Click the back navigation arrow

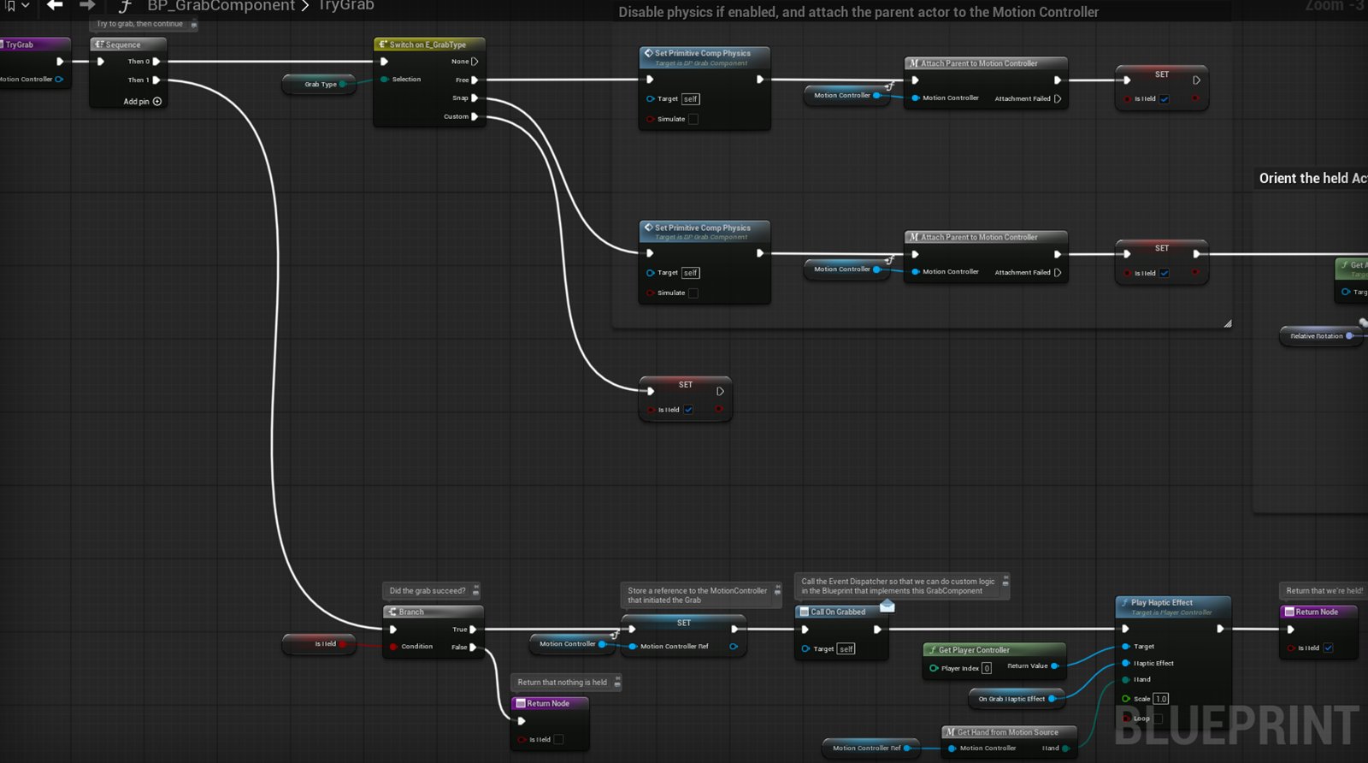[55, 5]
